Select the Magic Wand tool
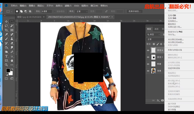 coord(12,26)
